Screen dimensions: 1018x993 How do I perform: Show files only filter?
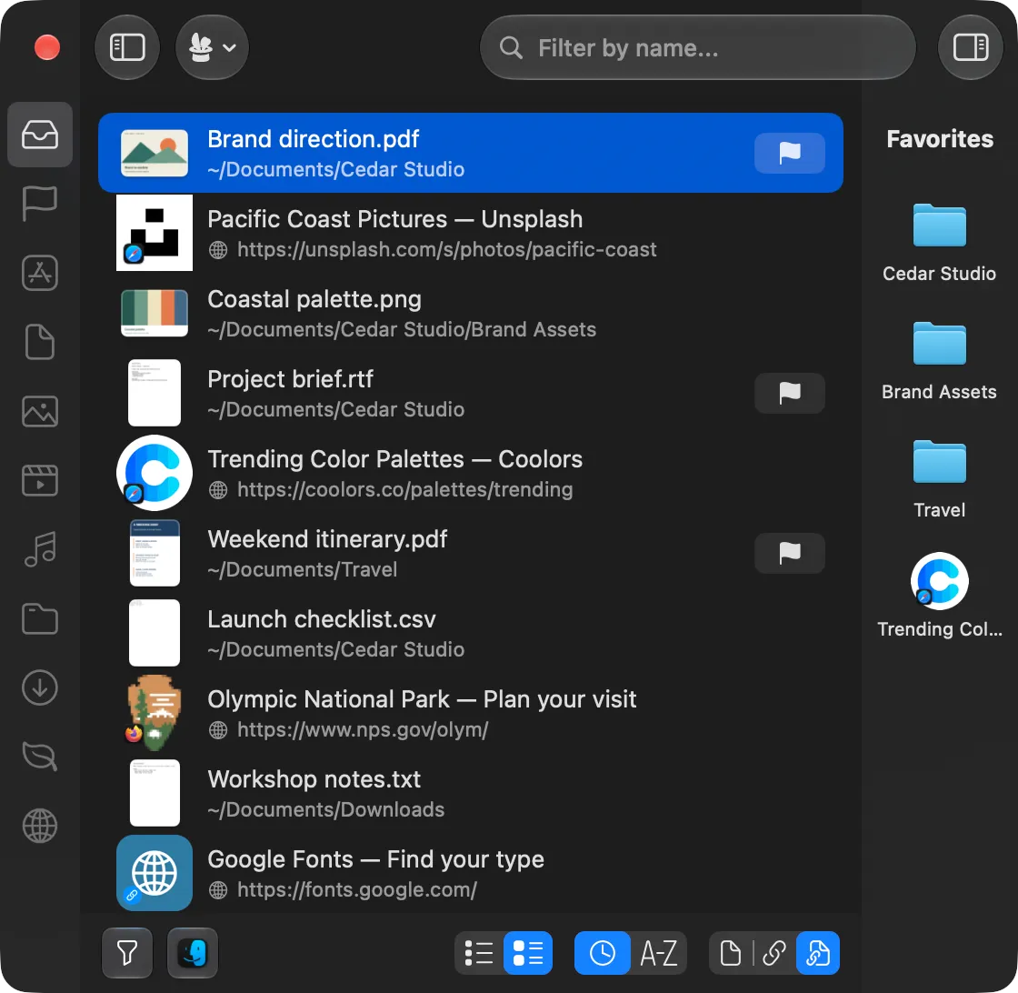pyautogui.click(x=731, y=953)
